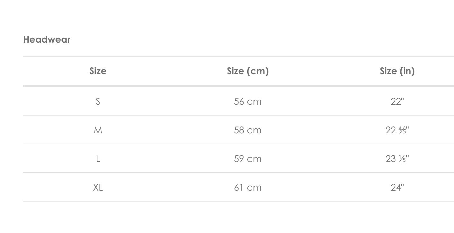Select the 24" inch value
This screenshot has height=233, width=454.
[x=397, y=188]
